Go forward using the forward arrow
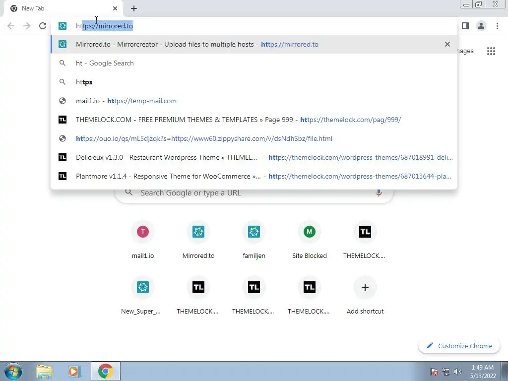The width and height of the screenshot is (508, 381). tap(27, 26)
